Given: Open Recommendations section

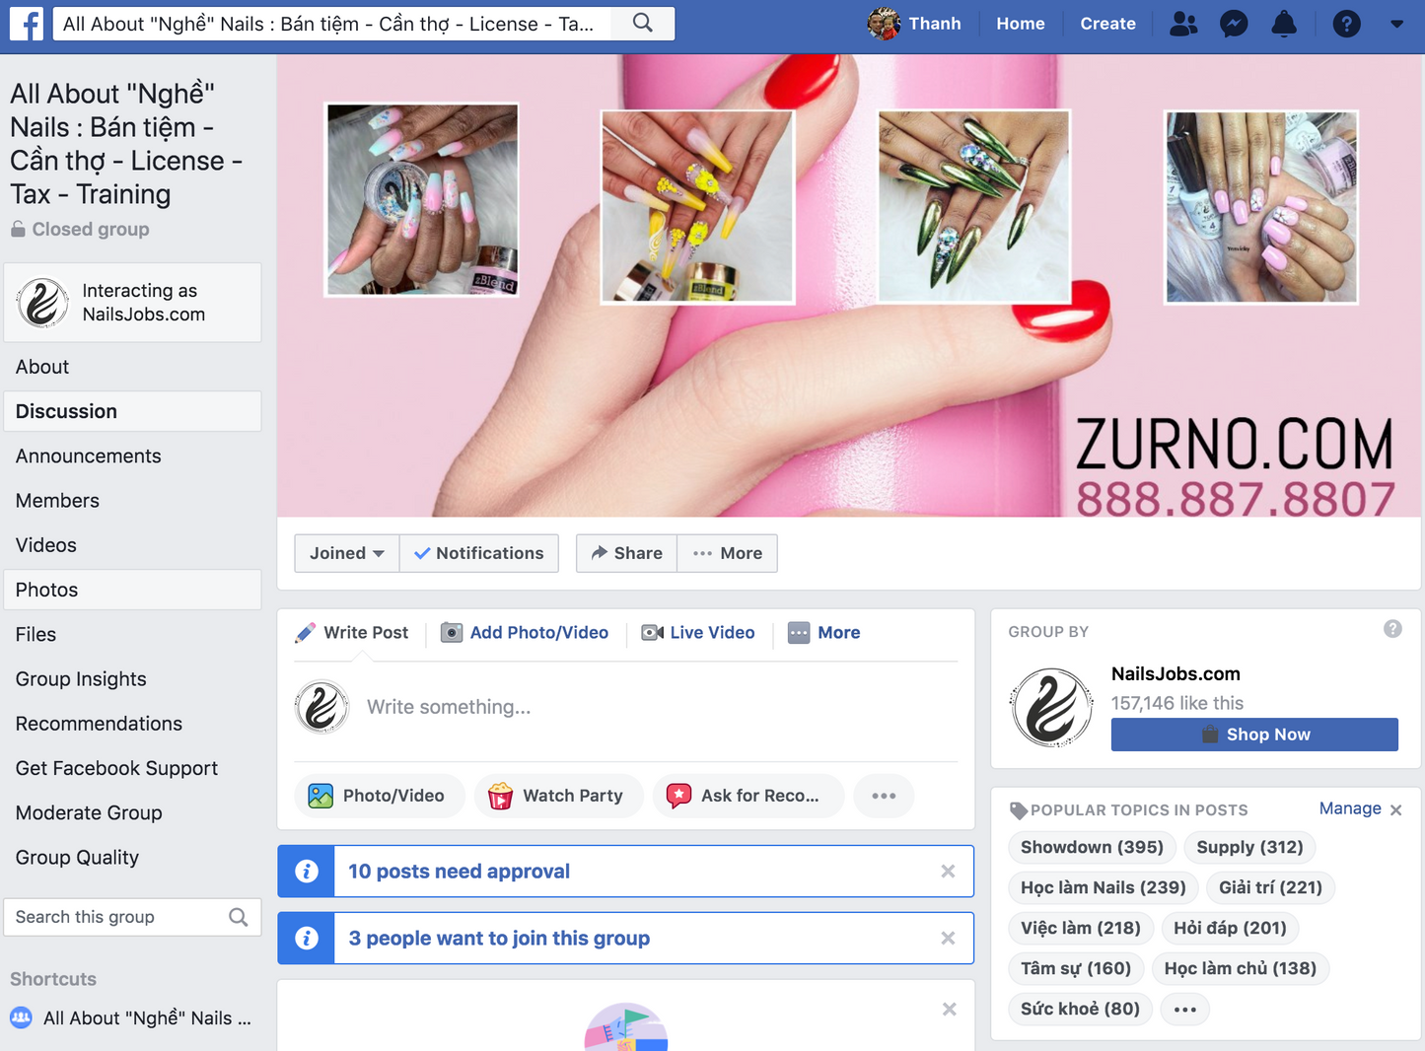Looking at the screenshot, I should [132, 723].
